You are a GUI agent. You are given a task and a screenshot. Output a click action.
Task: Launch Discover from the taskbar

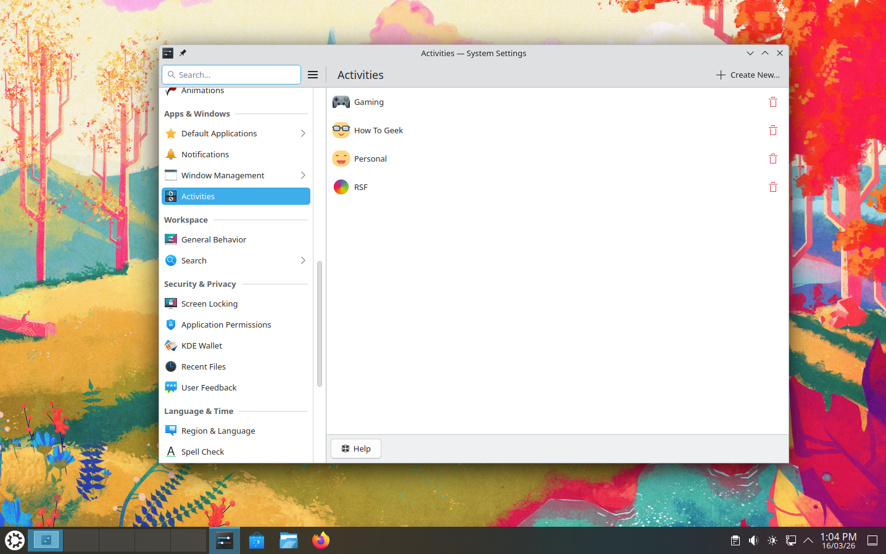tap(257, 540)
